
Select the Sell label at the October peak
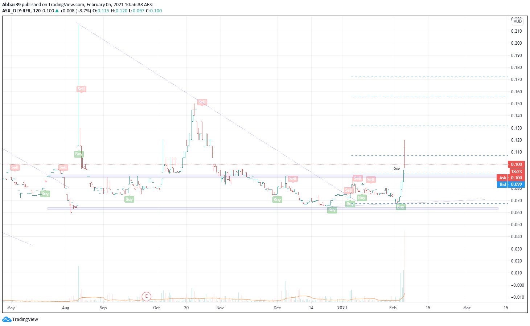(202, 102)
